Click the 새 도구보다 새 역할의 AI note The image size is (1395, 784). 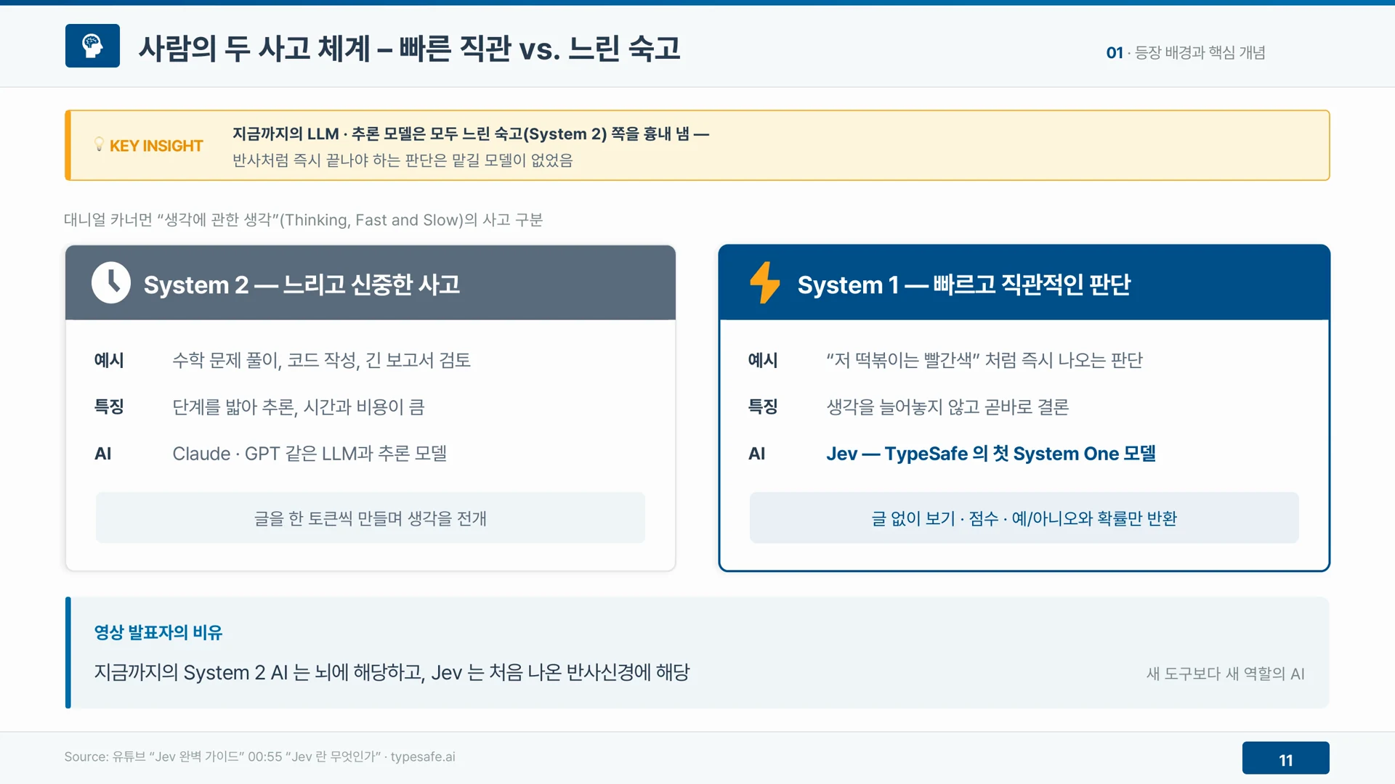[x=1226, y=674]
